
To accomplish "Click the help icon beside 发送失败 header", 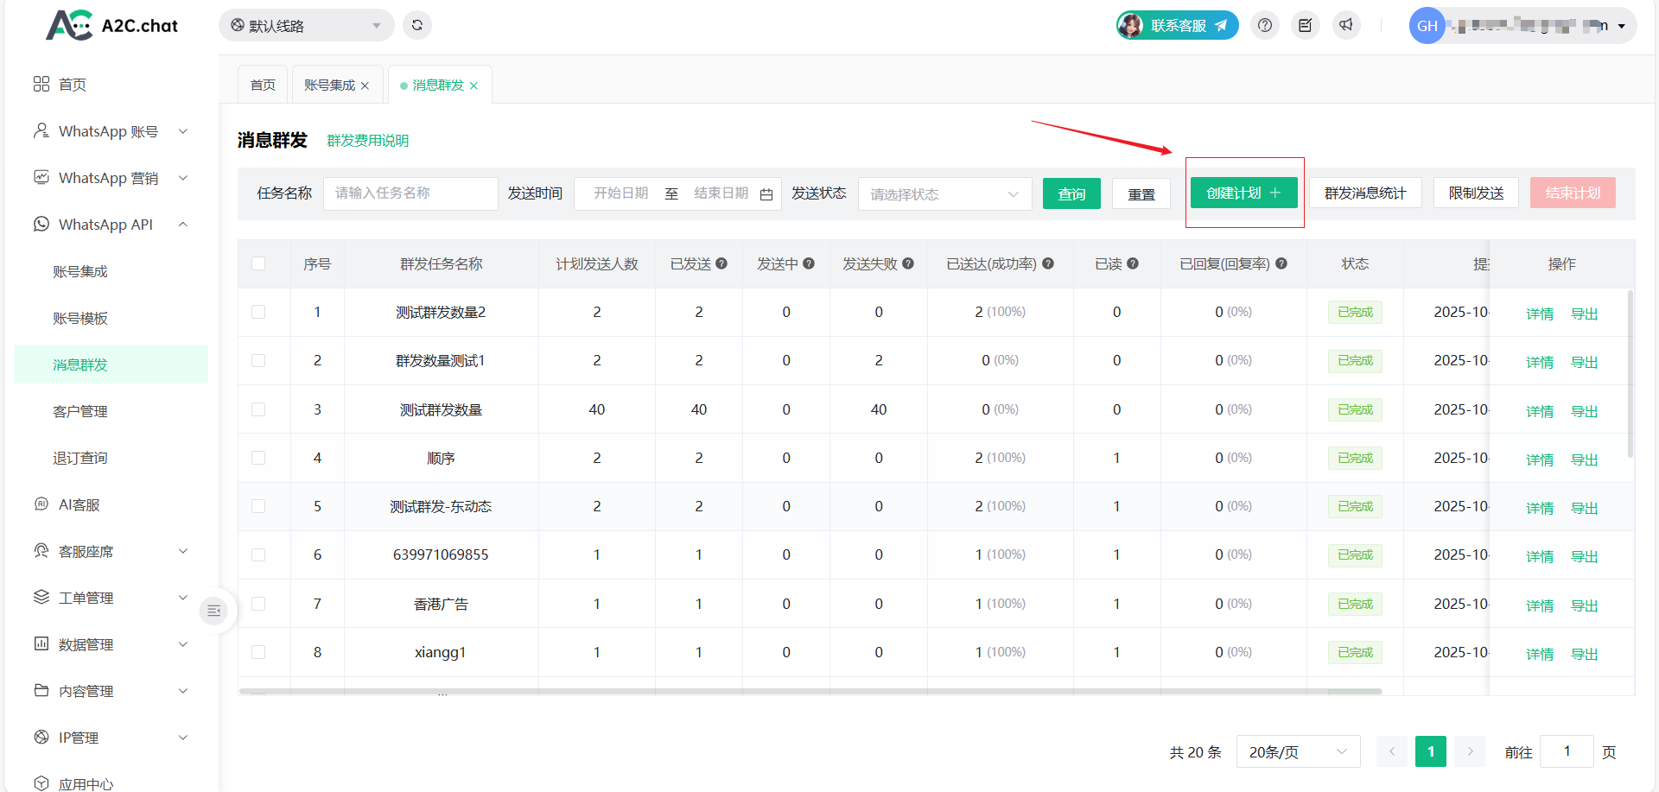I will (908, 263).
